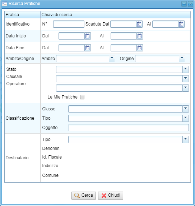The image size is (195, 206).
Task: Click the Oggetto text field
Action: click(x=129, y=128)
